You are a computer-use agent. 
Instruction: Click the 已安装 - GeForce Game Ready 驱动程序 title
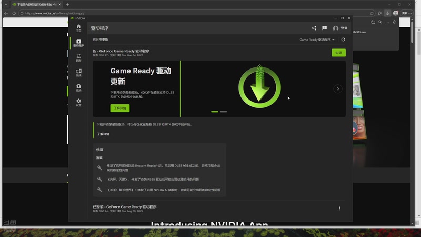[x=125, y=207]
